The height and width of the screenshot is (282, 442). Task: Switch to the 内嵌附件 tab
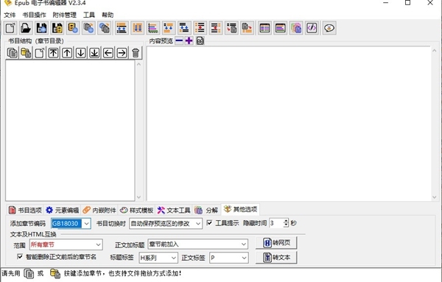click(x=99, y=210)
